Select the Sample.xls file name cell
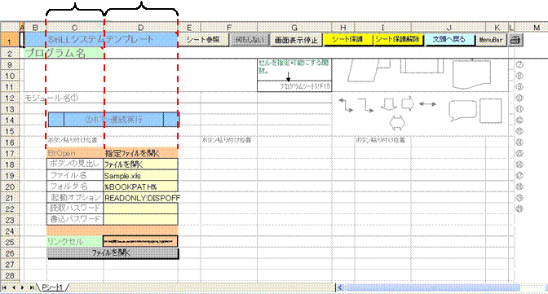This screenshot has width=548, height=294. point(141,176)
